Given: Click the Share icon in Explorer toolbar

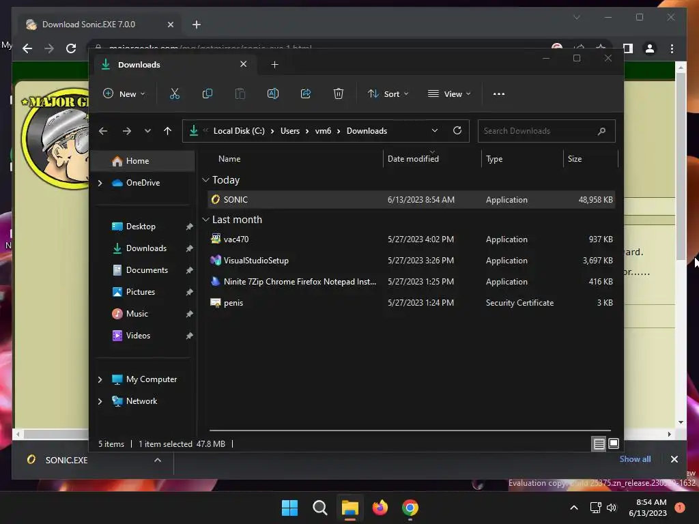Looking at the screenshot, I should pyautogui.click(x=306, y=93).
